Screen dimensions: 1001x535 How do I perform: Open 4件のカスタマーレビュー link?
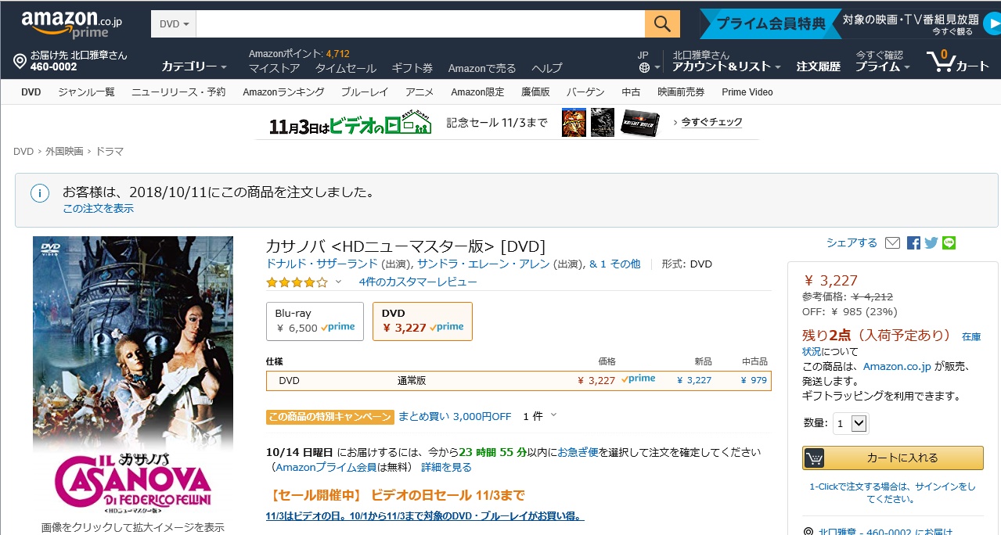[x=418, y=282]
